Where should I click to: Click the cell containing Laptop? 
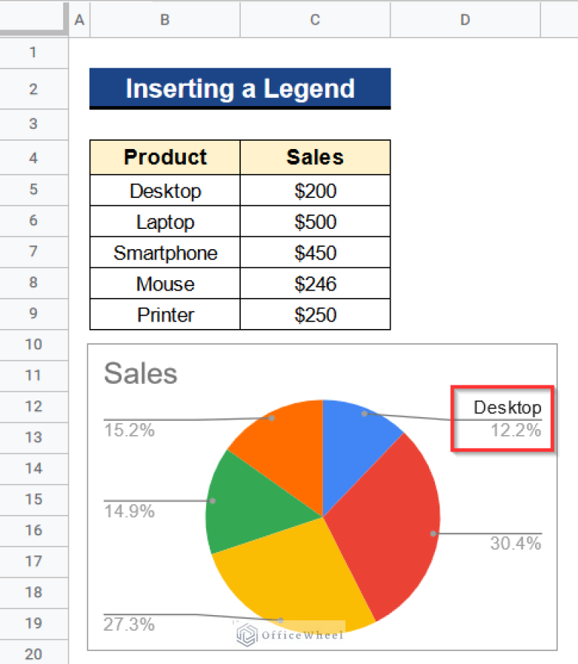pyautogui.click(x=164, y=221)
